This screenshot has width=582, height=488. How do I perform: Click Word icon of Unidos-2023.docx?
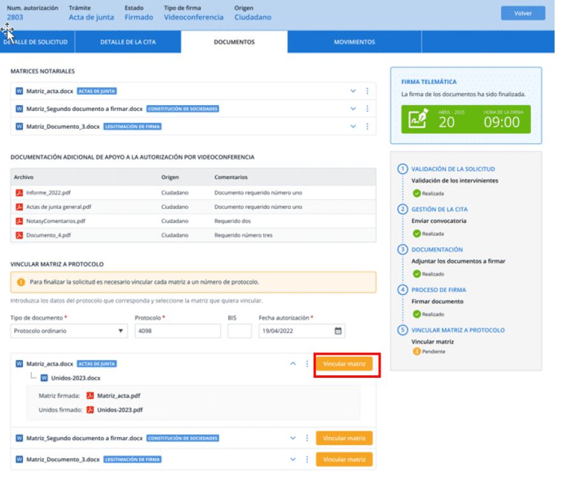(x=44, y=378)
